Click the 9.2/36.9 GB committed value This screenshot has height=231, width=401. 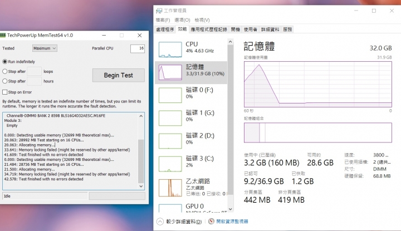point(264,181)
